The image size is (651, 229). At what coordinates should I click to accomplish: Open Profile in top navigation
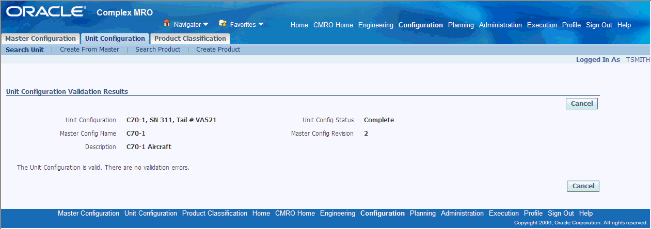pyautogui.click(x=571, y=25)
